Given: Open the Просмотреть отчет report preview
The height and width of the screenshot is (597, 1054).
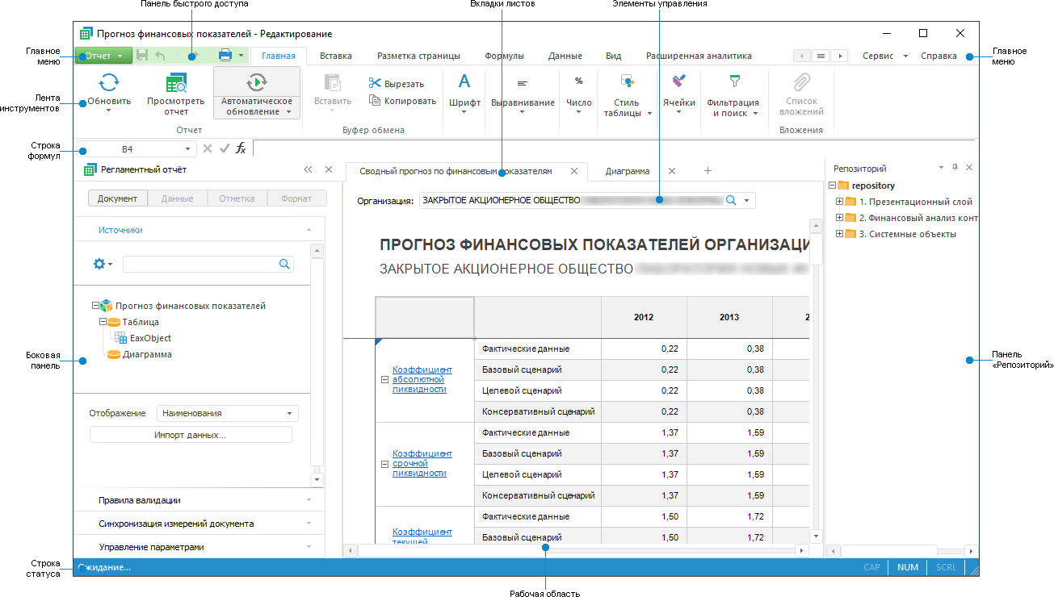Looking at the screenshot, I should click(176, 83).
